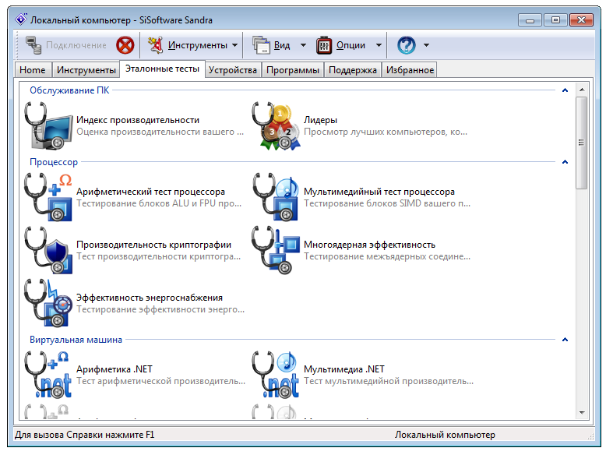Click the Опции toolbar label
This screenshot has width=613, height=462.
click(x=351, y=45)
